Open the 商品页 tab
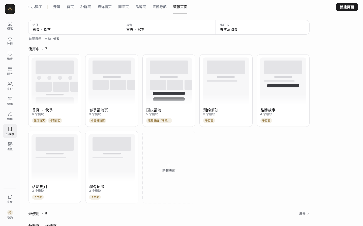363x226 pixels. 124,7
